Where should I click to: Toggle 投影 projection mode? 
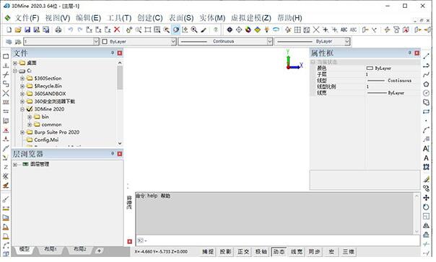(x=225, y=252)
